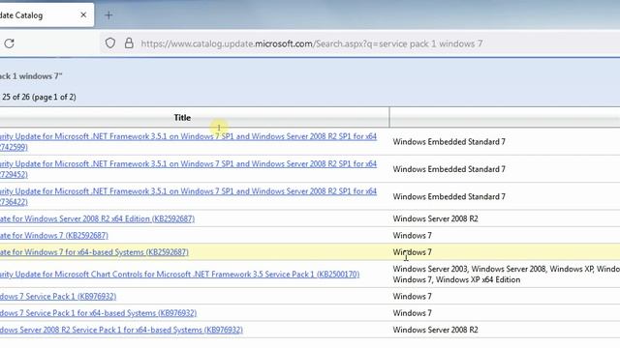Open Microsoft Chart Controls KB2500170 update link

[x=179, y=275]
